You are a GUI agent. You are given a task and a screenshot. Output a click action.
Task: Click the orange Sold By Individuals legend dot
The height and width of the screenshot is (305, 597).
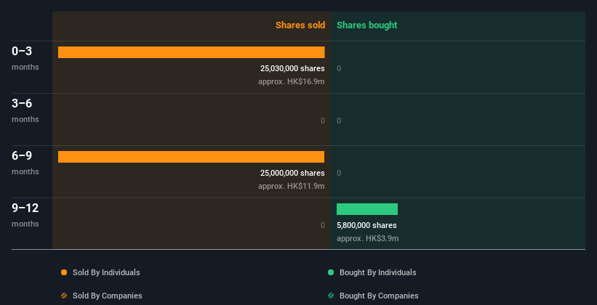click(64, 272)
